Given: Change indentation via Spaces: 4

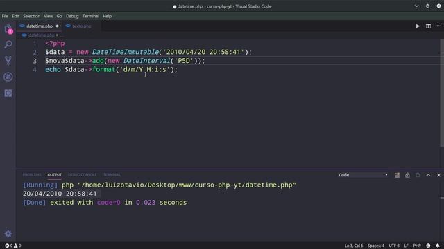Looking at the screenshot, I should [376, 246].
